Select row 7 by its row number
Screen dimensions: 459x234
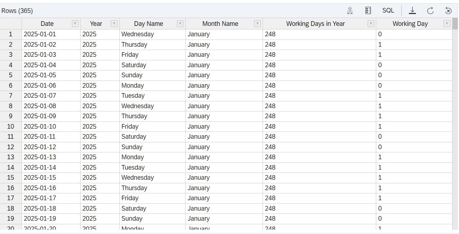(x=10, y=96)
